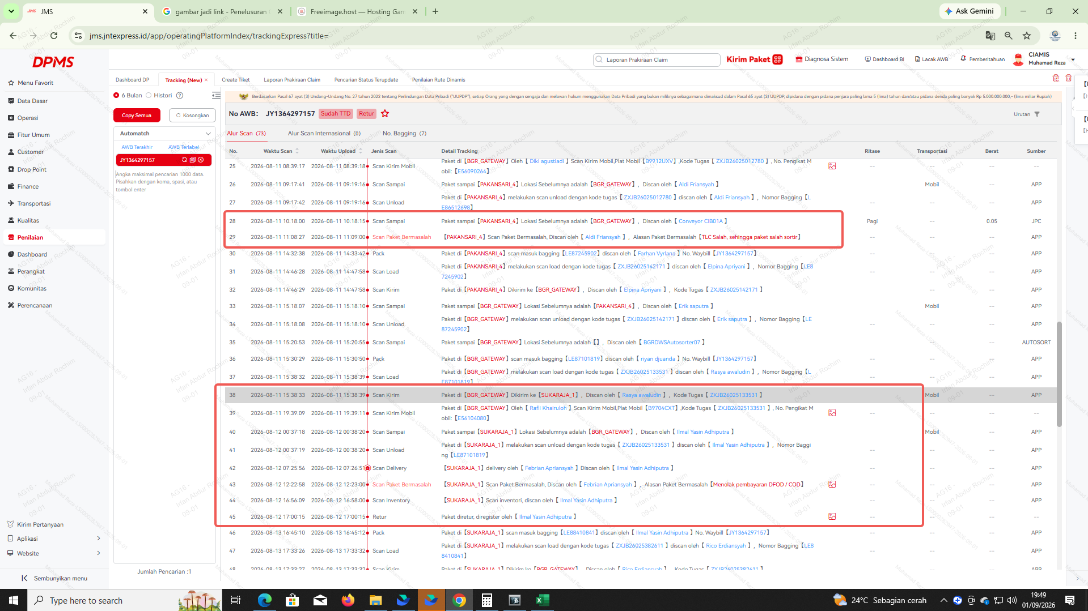Expand the Aplikasi sidebar submenu
This screenshot has height=611, width=1088.
54,539
